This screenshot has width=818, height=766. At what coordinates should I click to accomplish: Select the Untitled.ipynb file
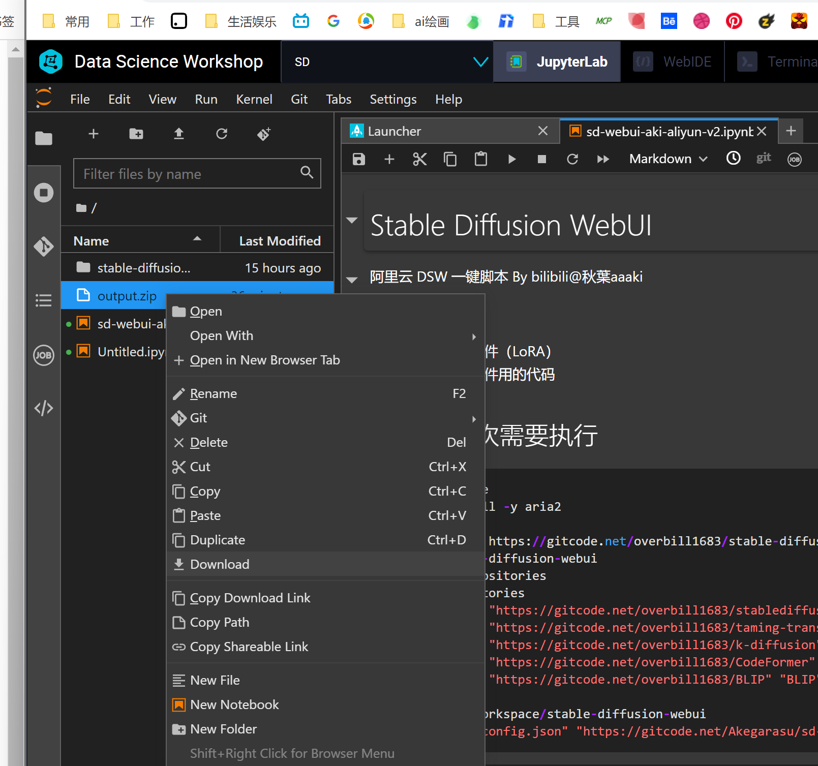114,351
